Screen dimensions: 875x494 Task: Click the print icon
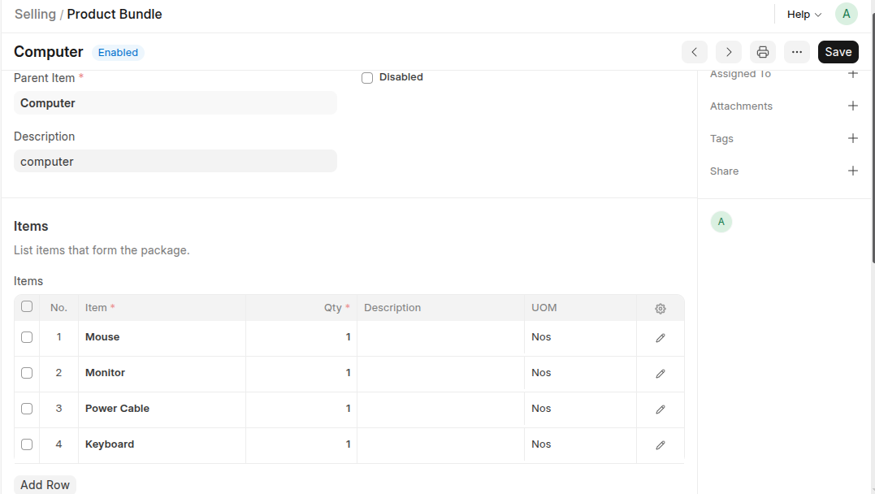[x=763, y=52]
